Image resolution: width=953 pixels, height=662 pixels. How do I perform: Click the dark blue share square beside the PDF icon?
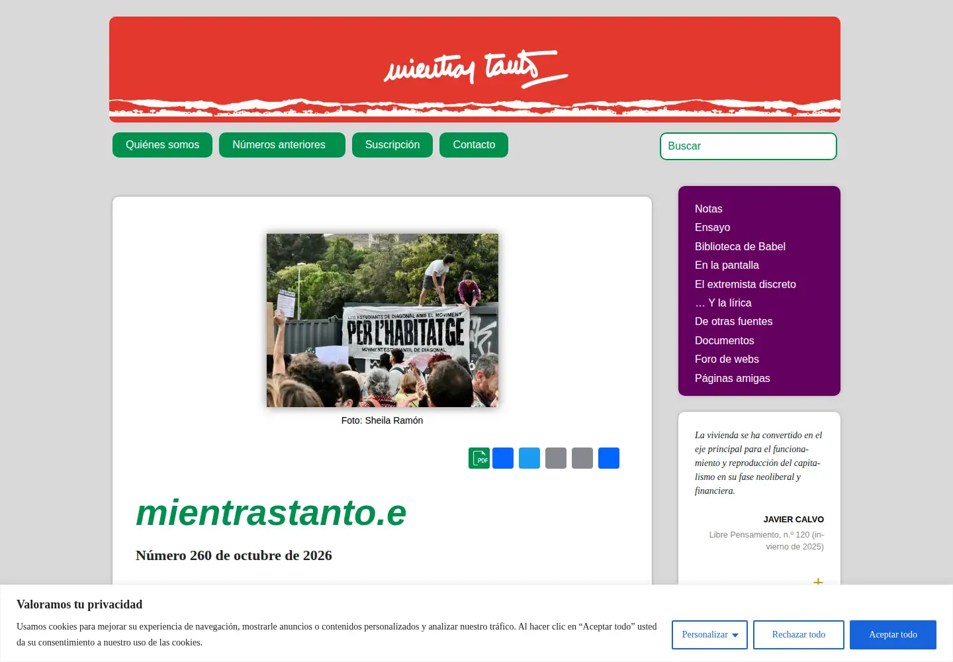503,458
